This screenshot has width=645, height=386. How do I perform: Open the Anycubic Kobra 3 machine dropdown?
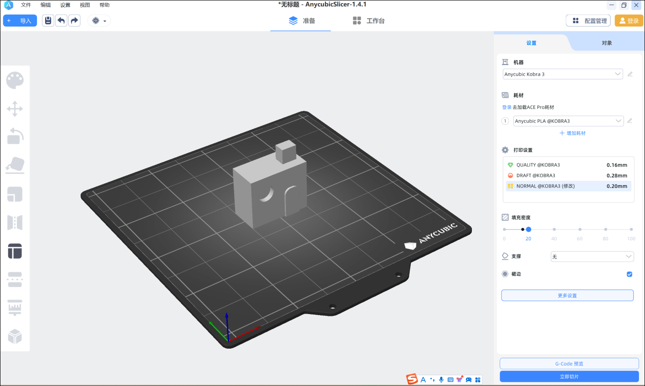(563, 74)
